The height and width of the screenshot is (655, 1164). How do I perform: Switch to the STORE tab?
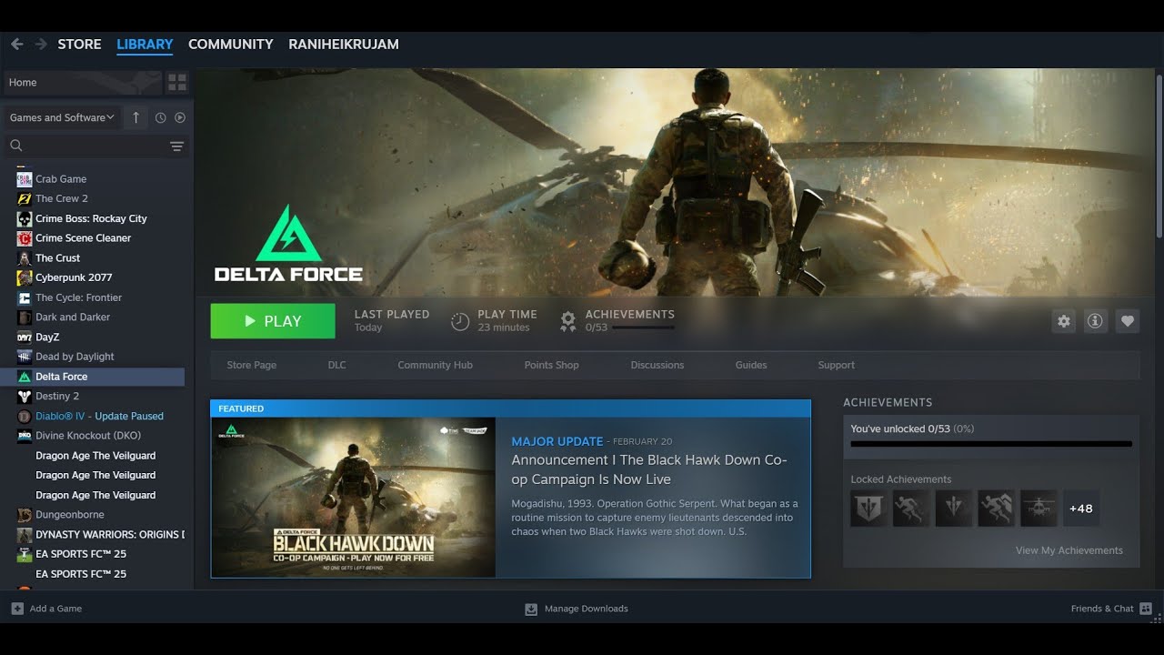pos(79,44)
